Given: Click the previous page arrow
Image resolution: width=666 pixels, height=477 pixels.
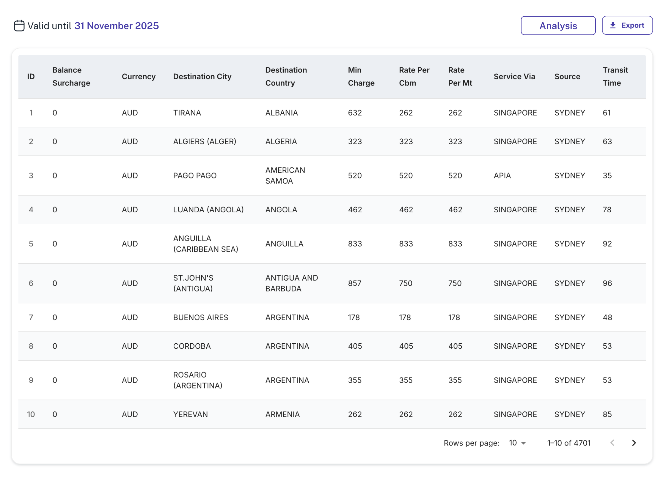Looking at the screenshot, I should tap(612, 443).
